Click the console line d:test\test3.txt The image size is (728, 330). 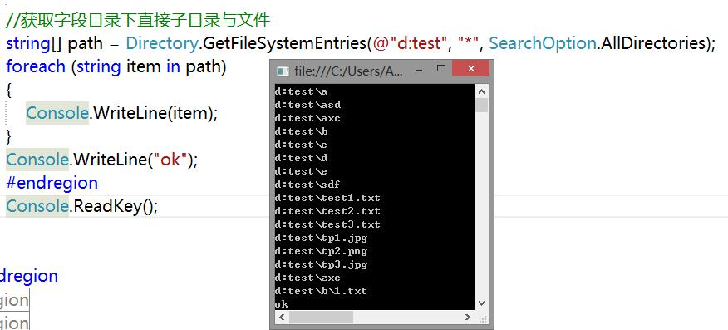(x=327, y=224)
